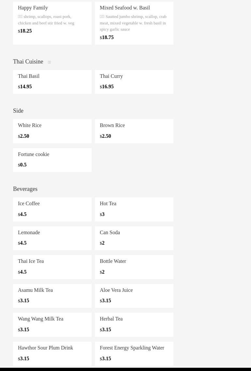Viewport: 251px width, 371px height.
Task: Select the Happy Family menu item
Action: click(52, 22)
